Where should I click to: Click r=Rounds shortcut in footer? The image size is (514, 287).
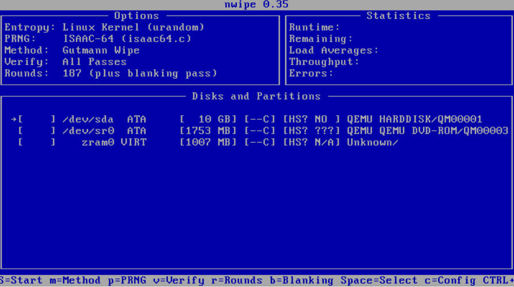237,281
